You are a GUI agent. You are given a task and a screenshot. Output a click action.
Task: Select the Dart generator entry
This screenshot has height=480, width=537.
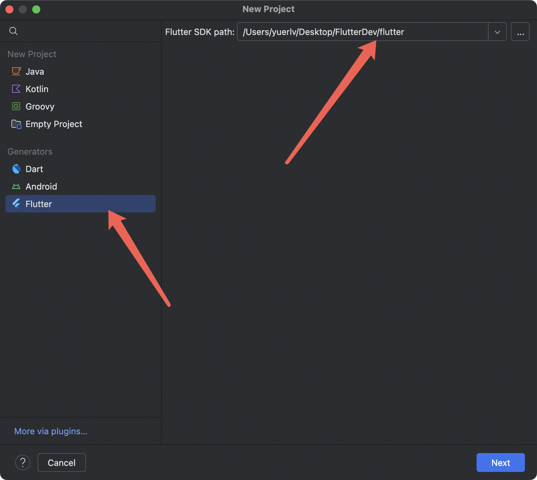[34, 169]
